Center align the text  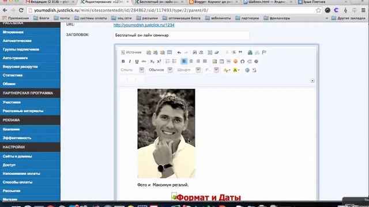tap(191, 62)
